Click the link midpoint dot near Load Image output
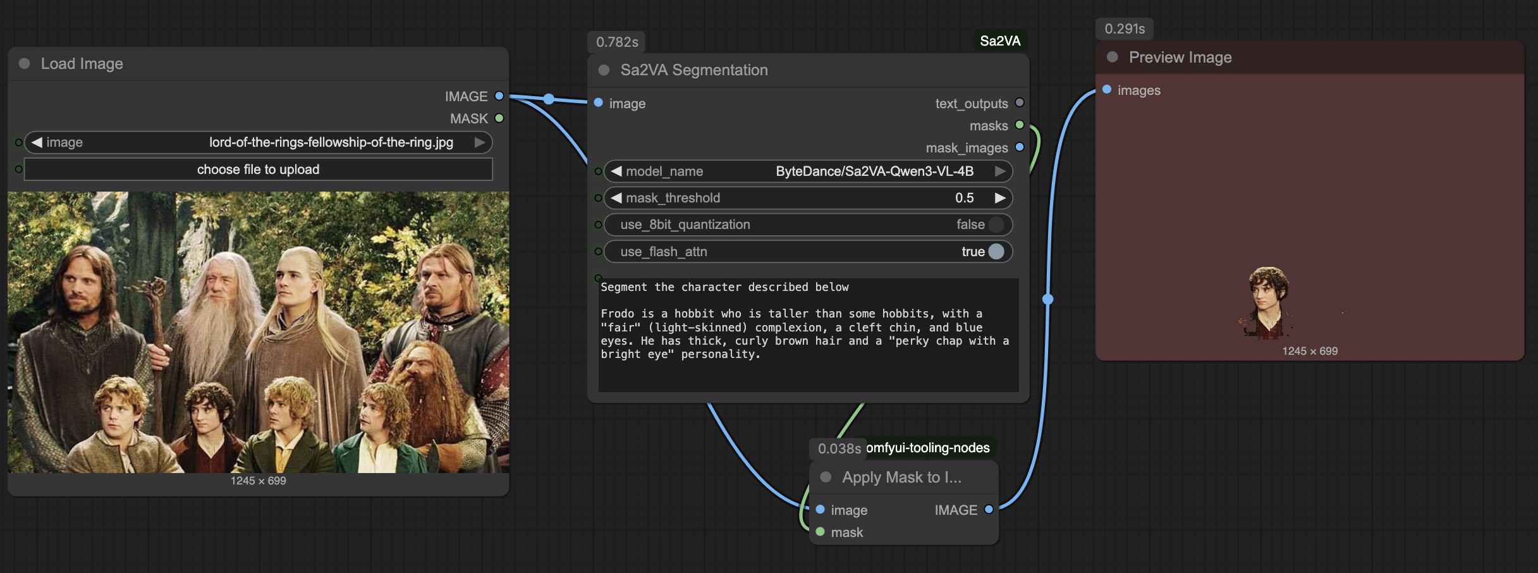Screen dimensions: 1538x573 549,99
